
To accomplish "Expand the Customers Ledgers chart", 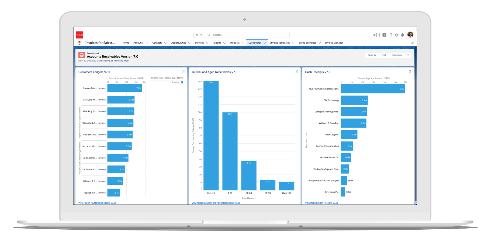I will click(183, 72).
